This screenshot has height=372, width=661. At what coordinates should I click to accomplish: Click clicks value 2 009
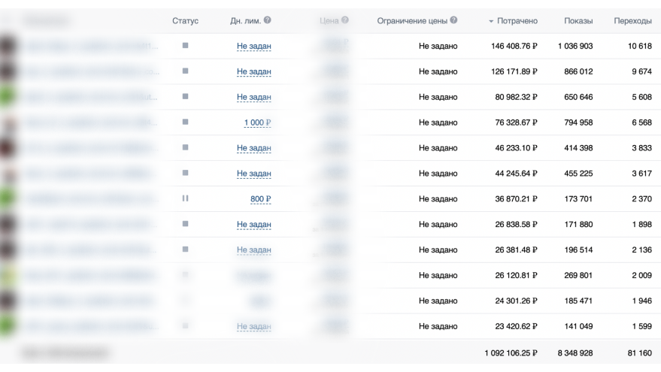pos(641,276)
